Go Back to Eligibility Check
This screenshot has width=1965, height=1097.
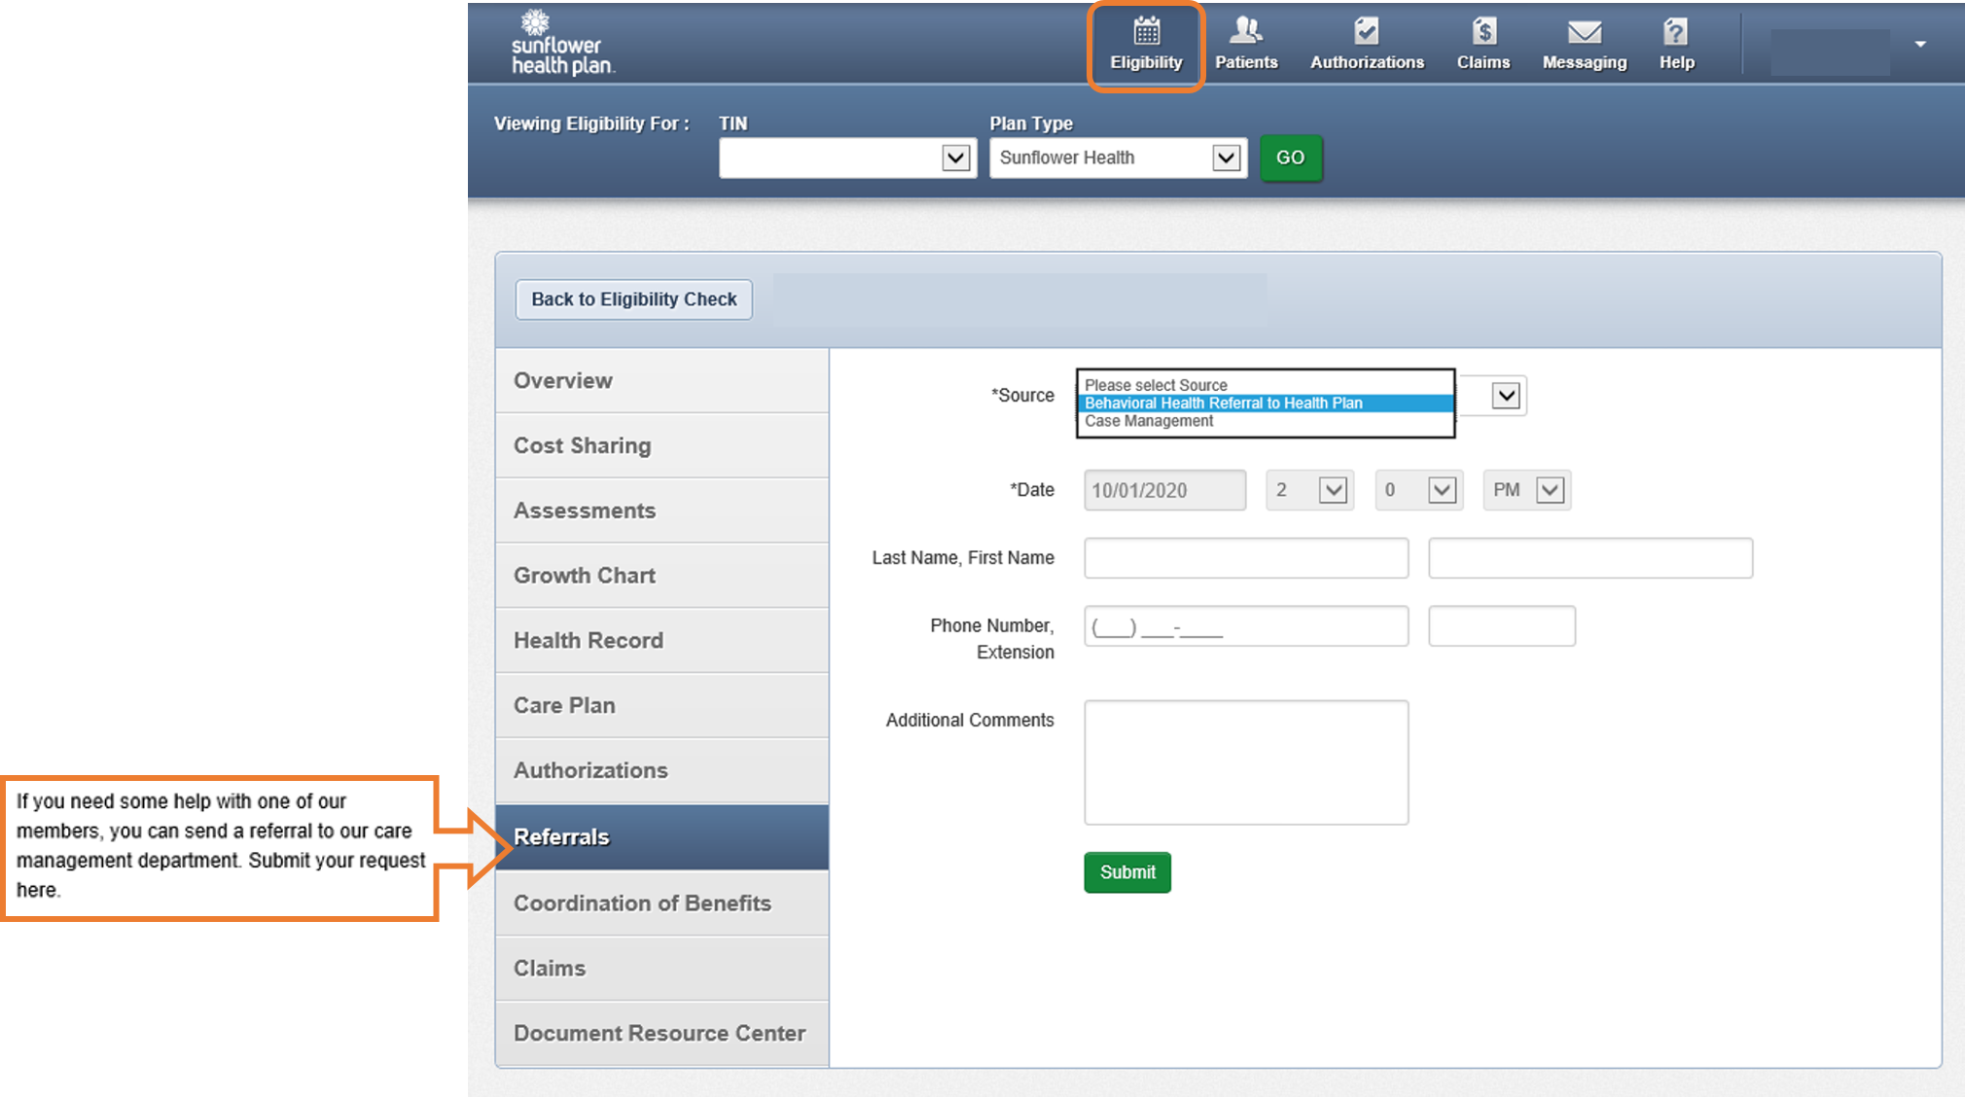click(633, 300)
